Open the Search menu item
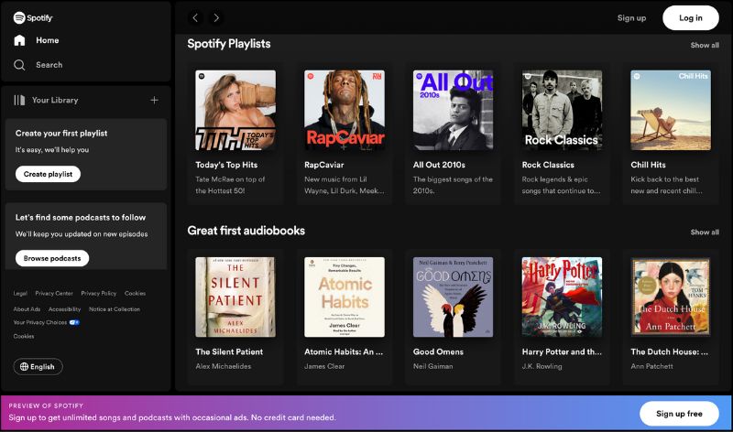 49,65
